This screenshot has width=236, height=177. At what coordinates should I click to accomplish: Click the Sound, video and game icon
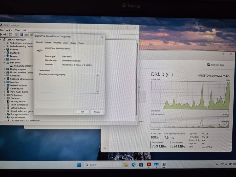point(8,111)
